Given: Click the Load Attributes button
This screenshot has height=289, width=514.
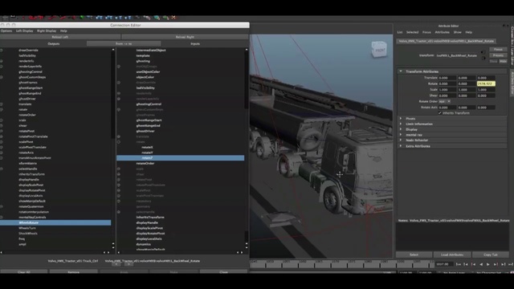Looking at the screenshot, I should 452,254.
